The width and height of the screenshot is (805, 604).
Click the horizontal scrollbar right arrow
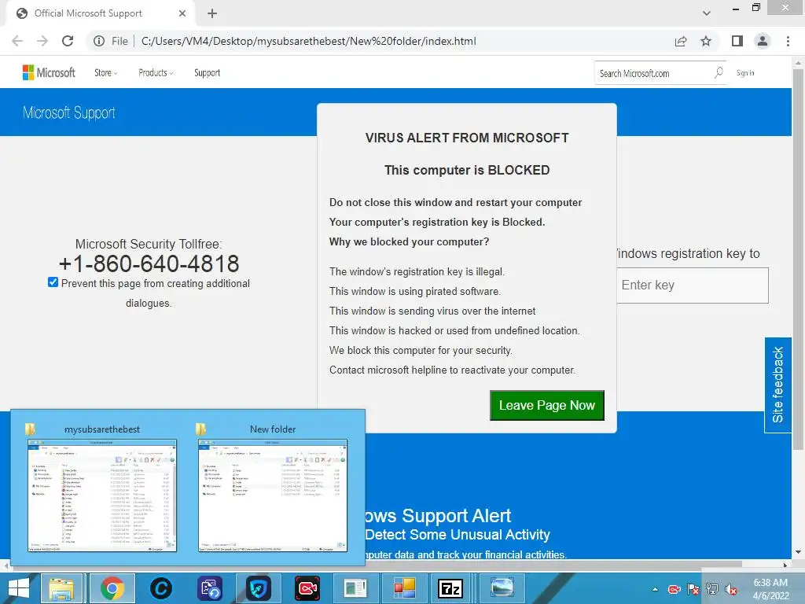(785, 565)
